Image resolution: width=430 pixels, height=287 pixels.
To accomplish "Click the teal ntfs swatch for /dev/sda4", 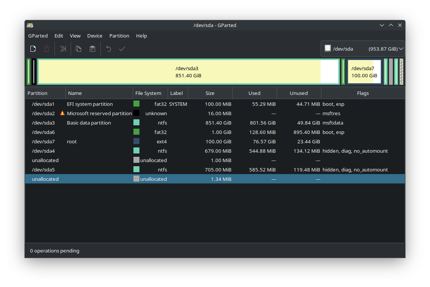I will [x=136, y=150].
